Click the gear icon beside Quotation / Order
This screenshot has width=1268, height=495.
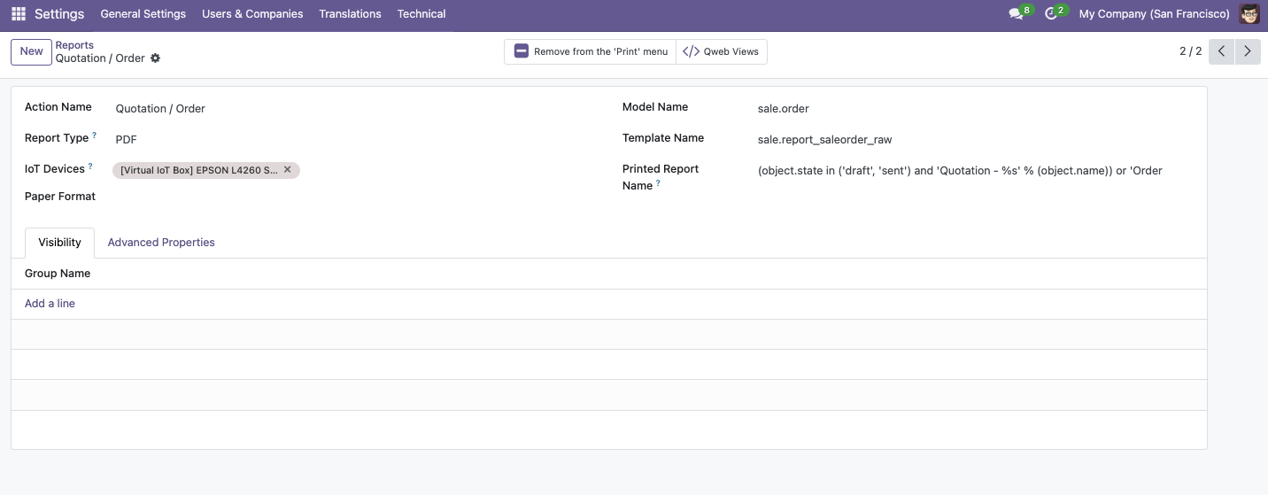click(156, 58)
